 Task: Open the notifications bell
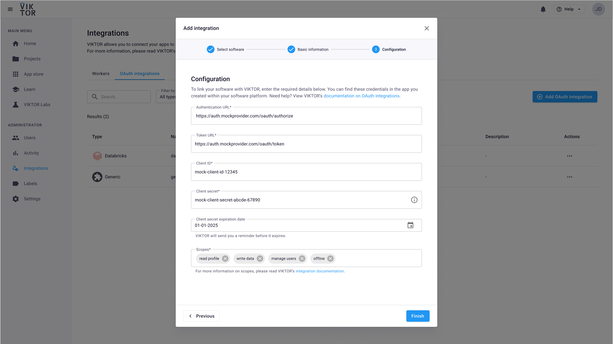[x=543, y=9]
